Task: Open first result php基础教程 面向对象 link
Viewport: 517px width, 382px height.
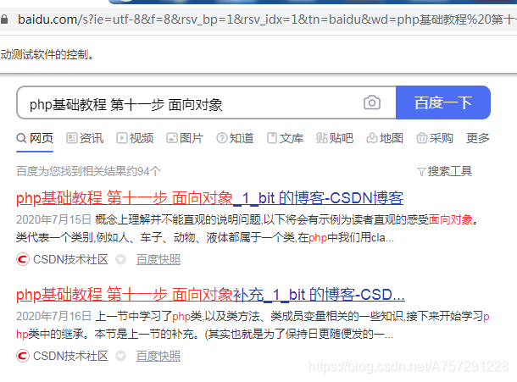Action: 209,198
